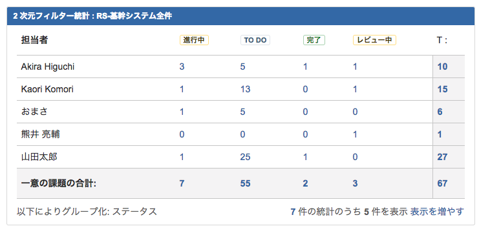Open Akira Higuchi's 3 in-progress issues
The image size is (490, 235).
pyautogui.click(x=182, y=66)
